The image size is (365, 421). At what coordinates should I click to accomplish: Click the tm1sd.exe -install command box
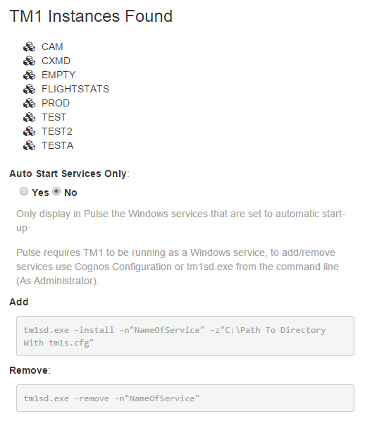pos(185,336)
